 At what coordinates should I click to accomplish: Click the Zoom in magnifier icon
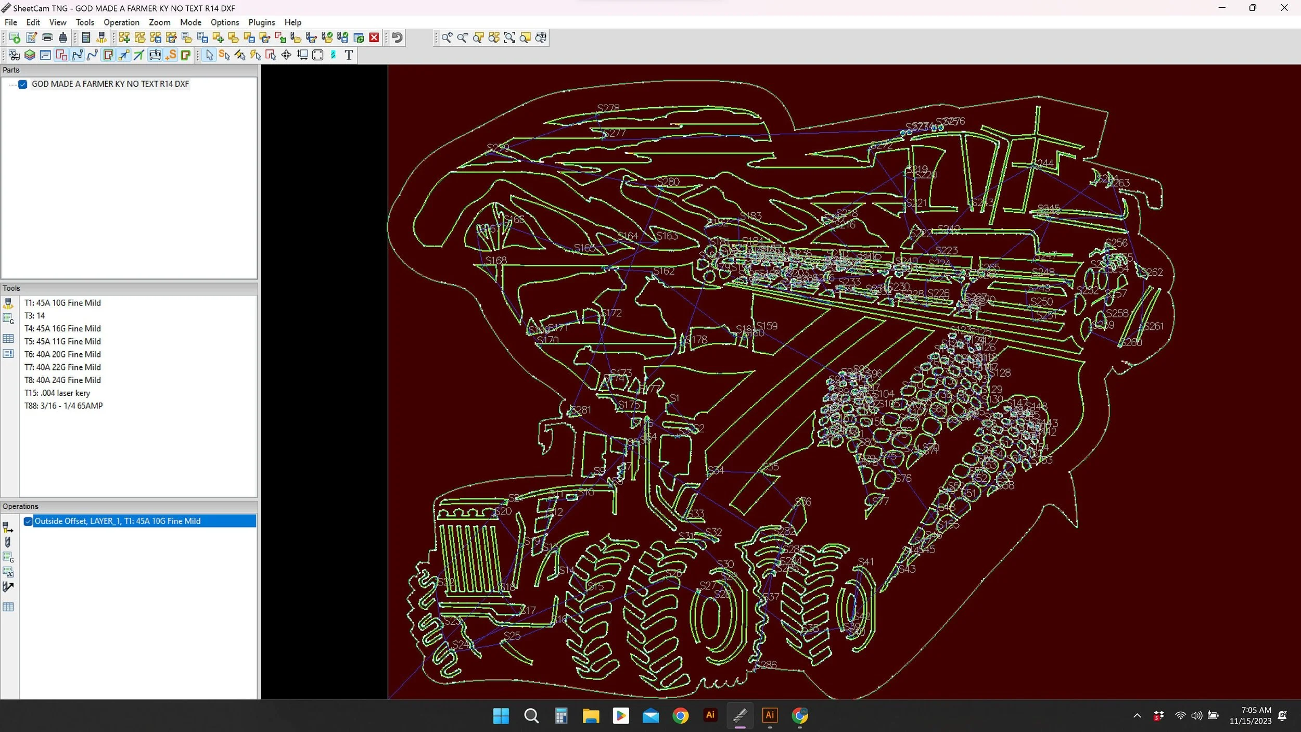click(x=447, y=37)
